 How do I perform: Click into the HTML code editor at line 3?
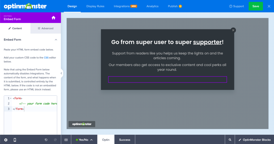click(x=34, y=109)
